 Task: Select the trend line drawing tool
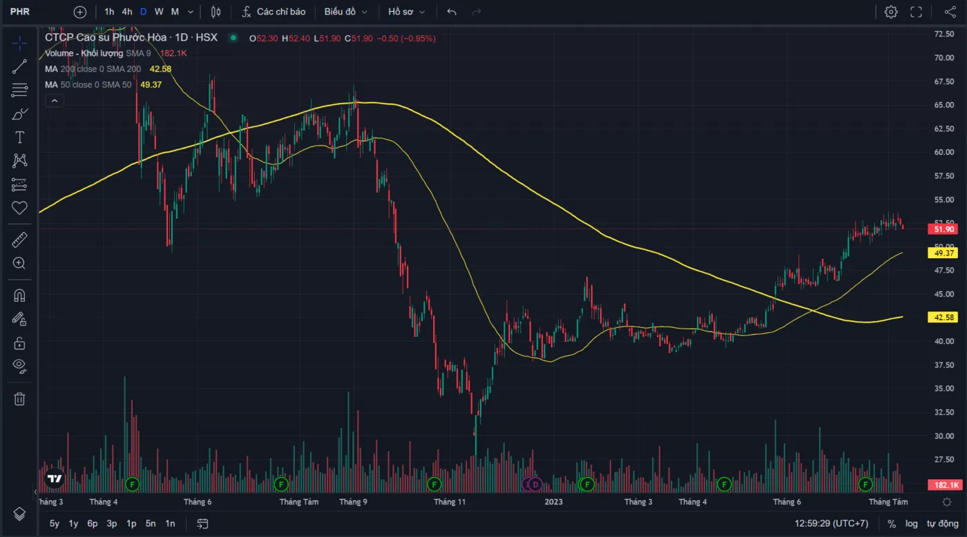tap(19, 67)
